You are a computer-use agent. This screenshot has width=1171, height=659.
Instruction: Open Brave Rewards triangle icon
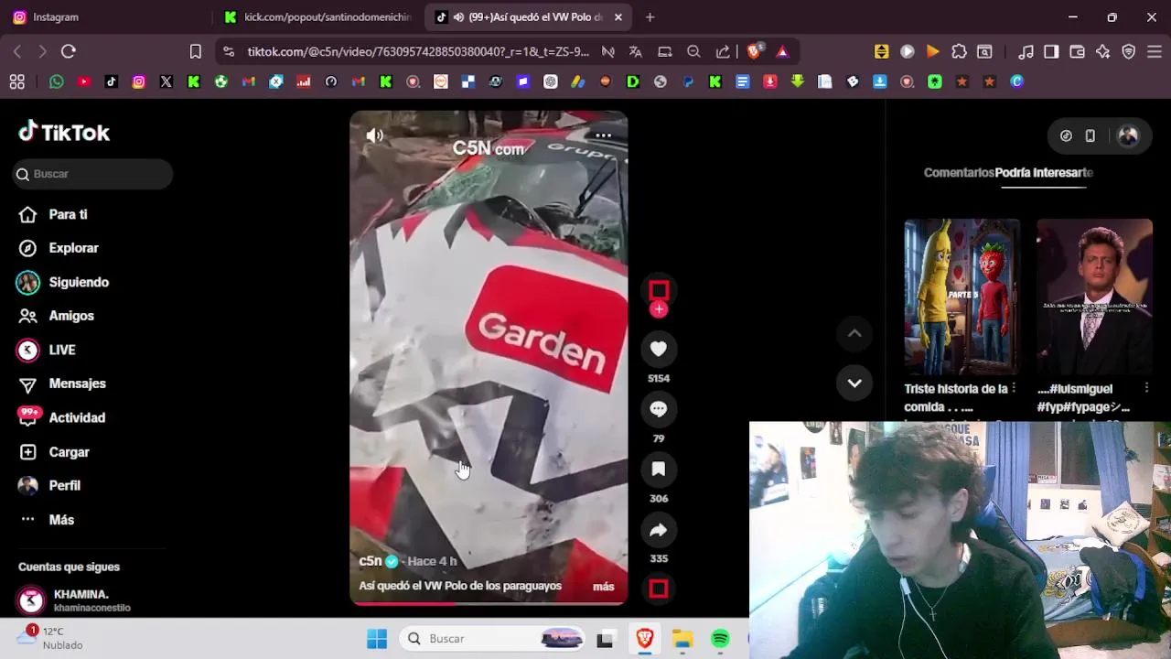(782, 52)
